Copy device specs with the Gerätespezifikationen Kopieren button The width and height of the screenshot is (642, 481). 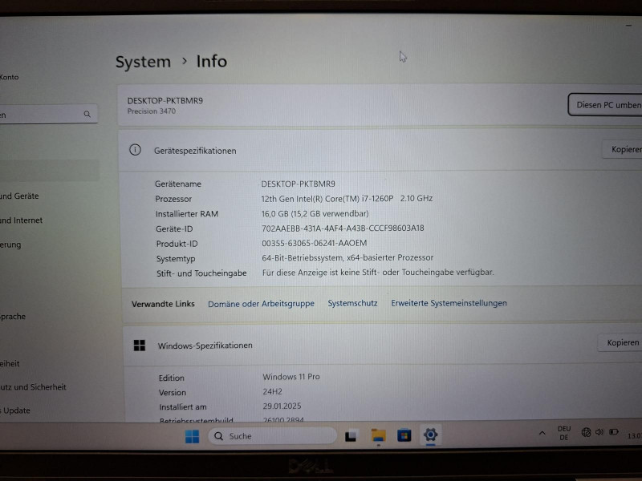(623, 149)
